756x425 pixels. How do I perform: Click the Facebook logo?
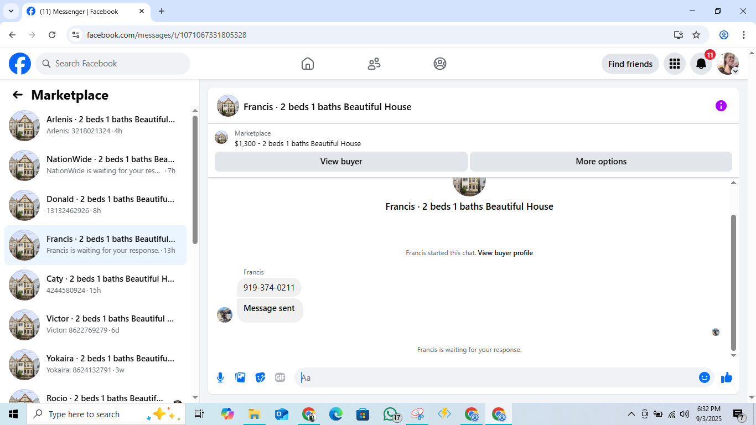(x=20, y=64)
